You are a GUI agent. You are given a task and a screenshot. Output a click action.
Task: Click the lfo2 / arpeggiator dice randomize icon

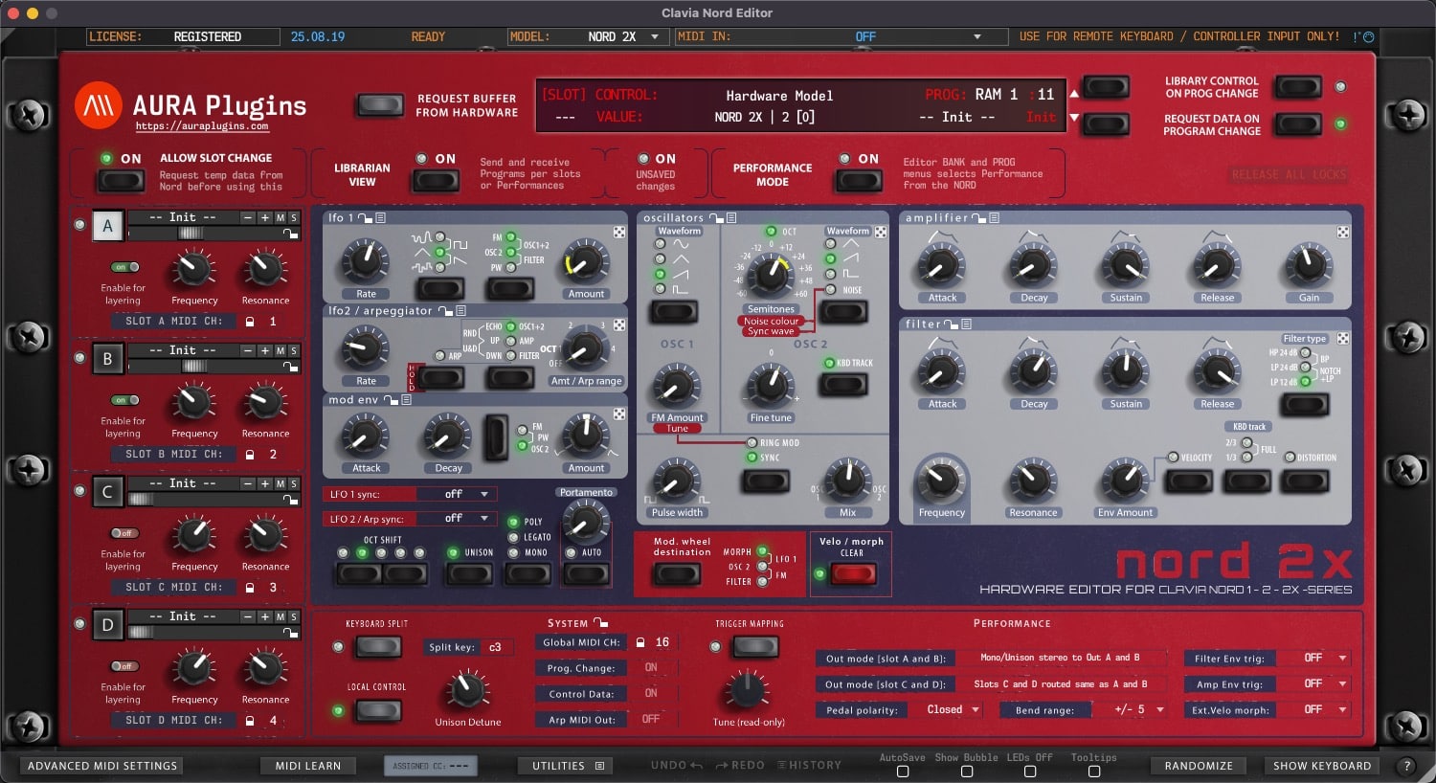pos(619,324)
